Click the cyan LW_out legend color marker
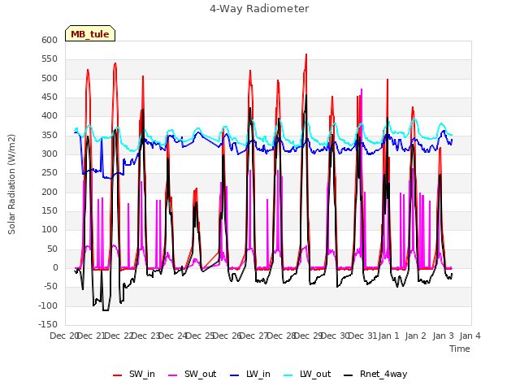The height and width of the screenshot is (390, 520). point(288,375)
